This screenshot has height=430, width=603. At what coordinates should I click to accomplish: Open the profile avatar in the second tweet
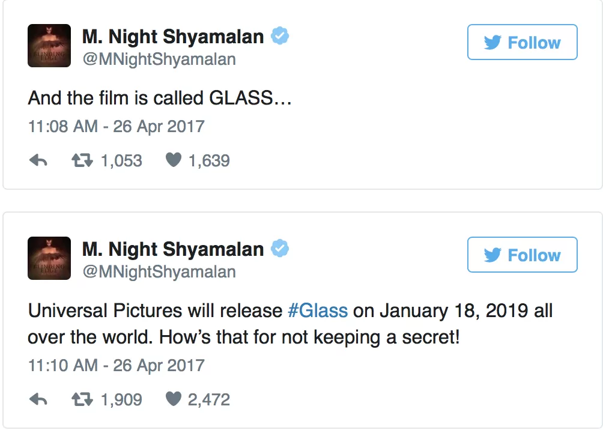click(50, 259)
